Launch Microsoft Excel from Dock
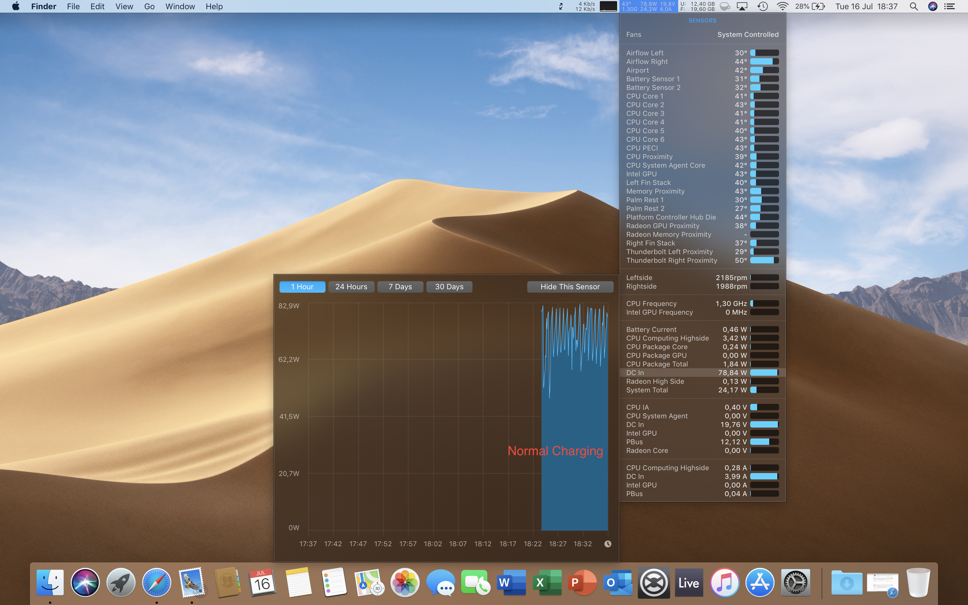This screenshot has width=968, height=605. (x=547, y=582)
